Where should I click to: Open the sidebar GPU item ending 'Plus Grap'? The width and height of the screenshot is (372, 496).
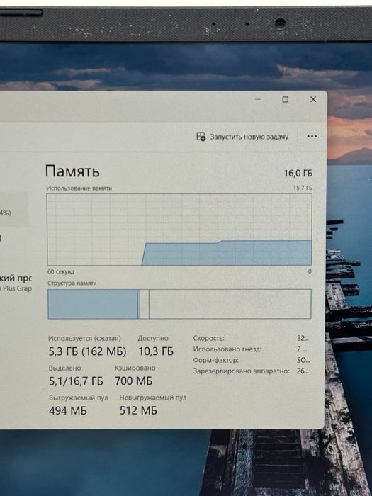(x=16, y=288)
